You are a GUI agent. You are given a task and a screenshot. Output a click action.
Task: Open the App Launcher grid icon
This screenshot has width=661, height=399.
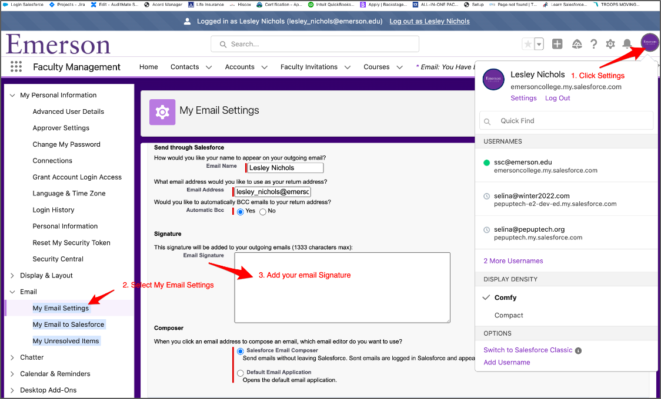16,67
